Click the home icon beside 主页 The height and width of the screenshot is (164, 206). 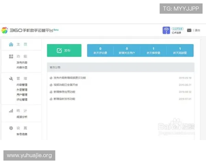click(11, 44)
